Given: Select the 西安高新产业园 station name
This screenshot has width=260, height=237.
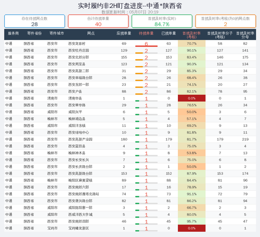Looking at the screenshot, I should point(80,139).
